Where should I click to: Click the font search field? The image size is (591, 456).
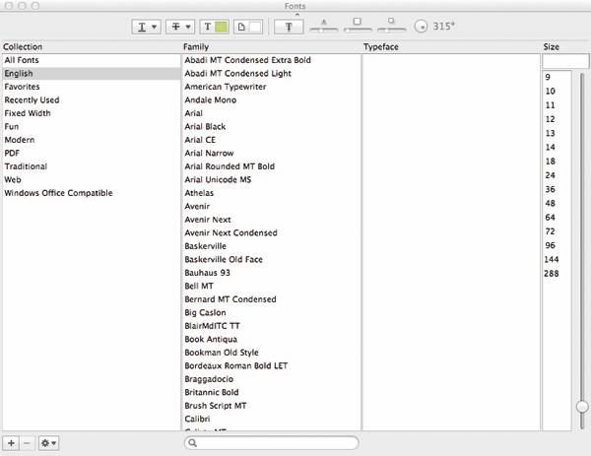(271, 443)
